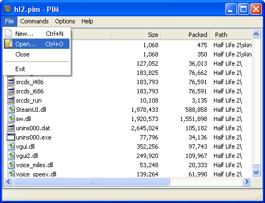This screenshot has height=203, width=265.
Task: Select the voice_speex.dll file name
Action: tap(36, 174)
